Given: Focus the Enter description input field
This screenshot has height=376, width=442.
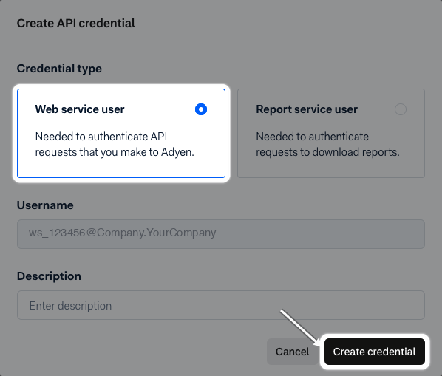Looking at the screenshot, I should coord(221,305).
